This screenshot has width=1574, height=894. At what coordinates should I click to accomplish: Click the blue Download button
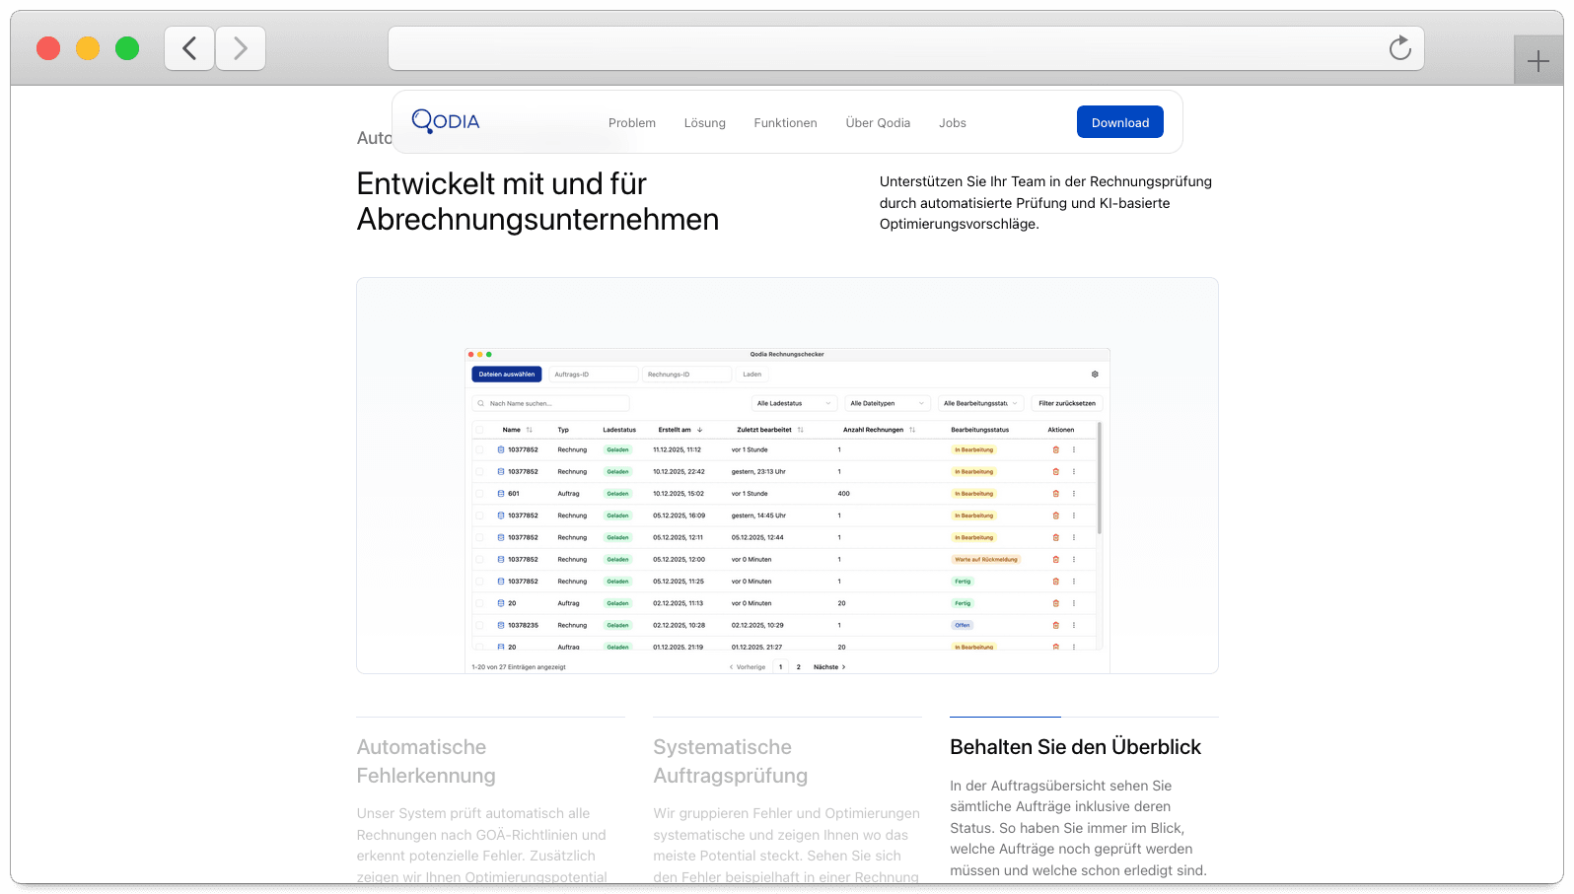(1120, 122)
